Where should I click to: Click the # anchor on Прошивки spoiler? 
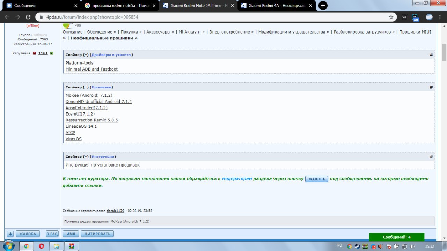coord(431,87)
